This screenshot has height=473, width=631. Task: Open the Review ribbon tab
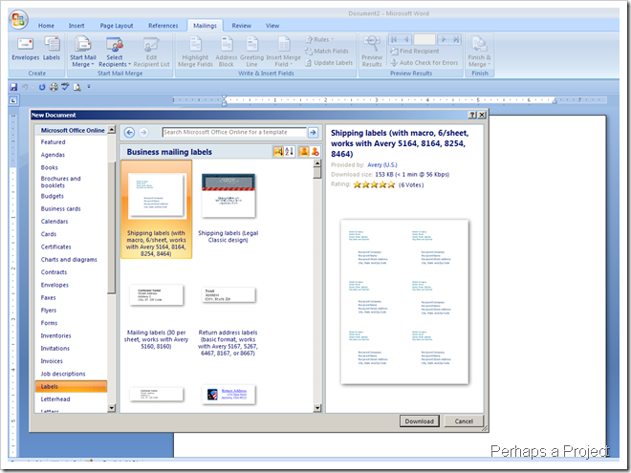click(x=242, y=26)
